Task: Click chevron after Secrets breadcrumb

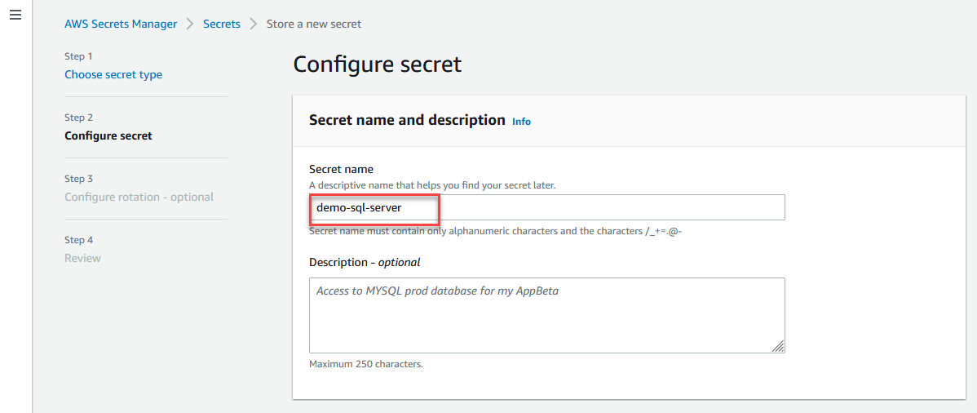Action: [x=254, y=24]
